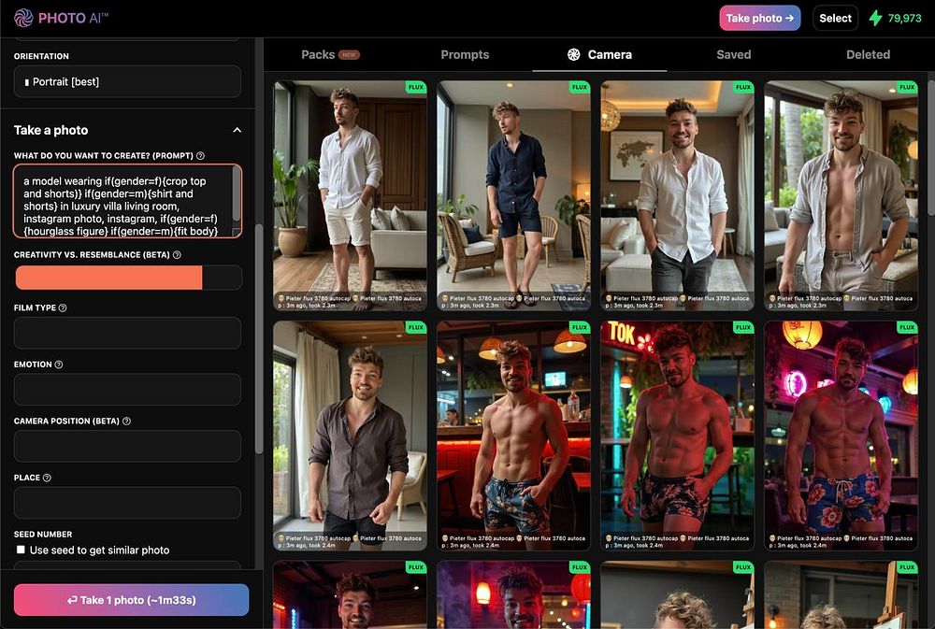Collapse the Take a photo section
The image size is (935, 629).
pyautogui.click(x=237, y=130)
